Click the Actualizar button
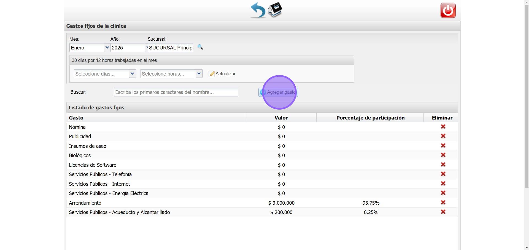 (x=222, y=74)
